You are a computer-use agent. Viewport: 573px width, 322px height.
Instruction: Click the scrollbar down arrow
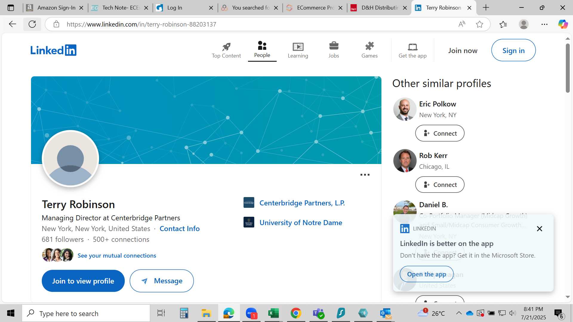[568, 297]
